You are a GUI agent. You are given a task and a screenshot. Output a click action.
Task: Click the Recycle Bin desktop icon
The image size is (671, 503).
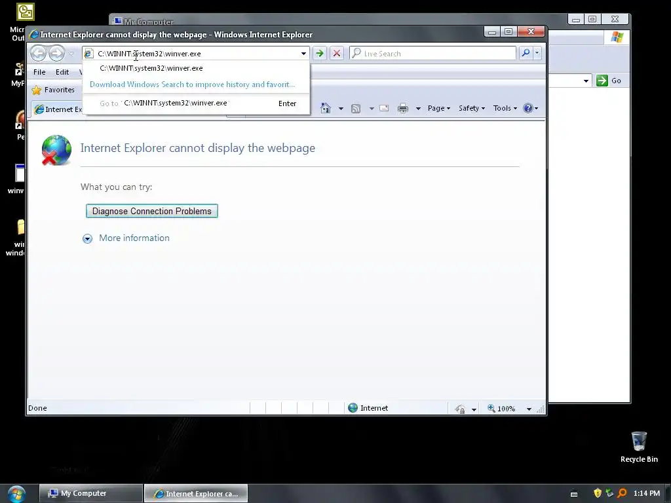point(639,447)
